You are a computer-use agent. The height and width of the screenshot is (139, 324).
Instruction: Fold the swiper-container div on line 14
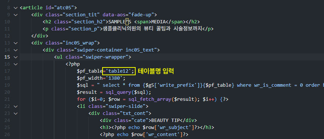[x=16, y=50]
